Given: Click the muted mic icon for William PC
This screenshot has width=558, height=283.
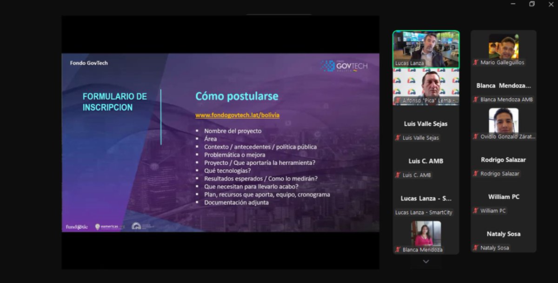Looking at the screenshot, I should pyautogui.click(x=476, y=211).
